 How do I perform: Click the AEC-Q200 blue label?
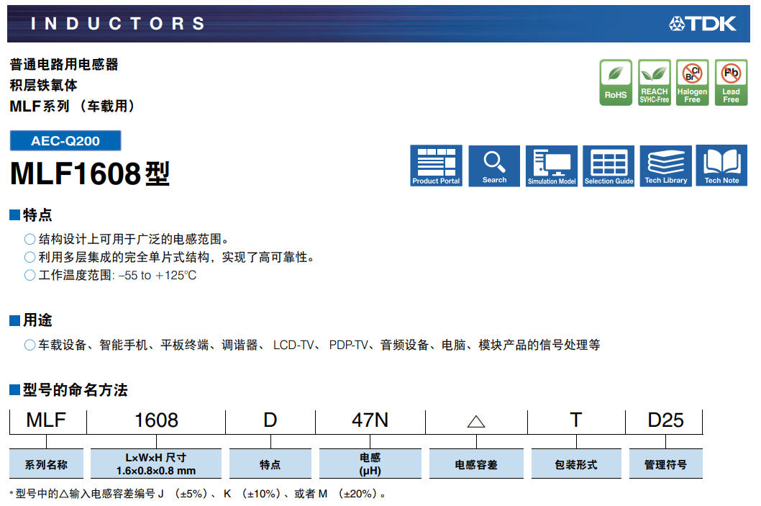[65, 141]
